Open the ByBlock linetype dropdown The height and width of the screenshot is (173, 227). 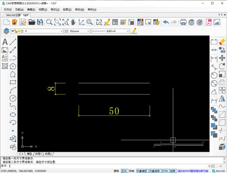[127, 31]
